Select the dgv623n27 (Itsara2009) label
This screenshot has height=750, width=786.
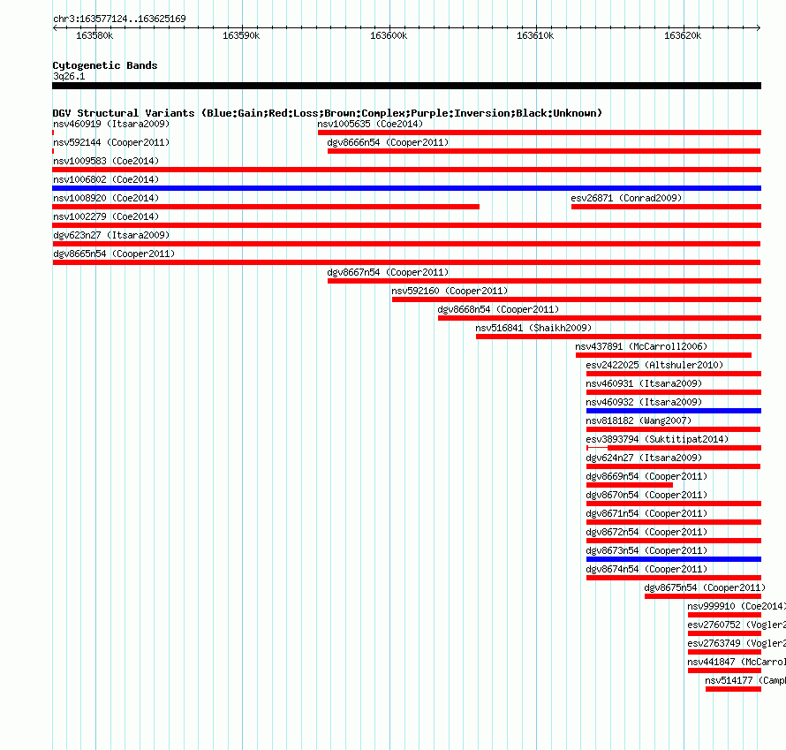coord(111,235)
